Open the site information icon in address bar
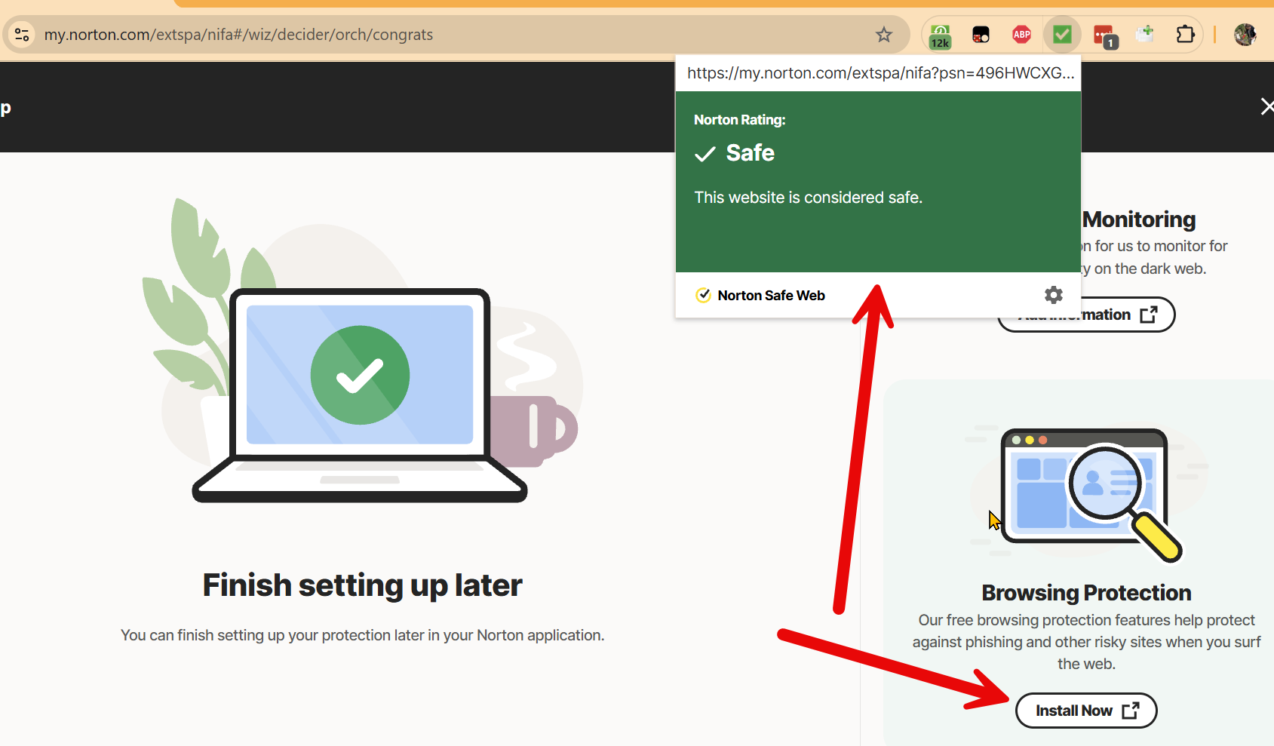 [22, 35]
